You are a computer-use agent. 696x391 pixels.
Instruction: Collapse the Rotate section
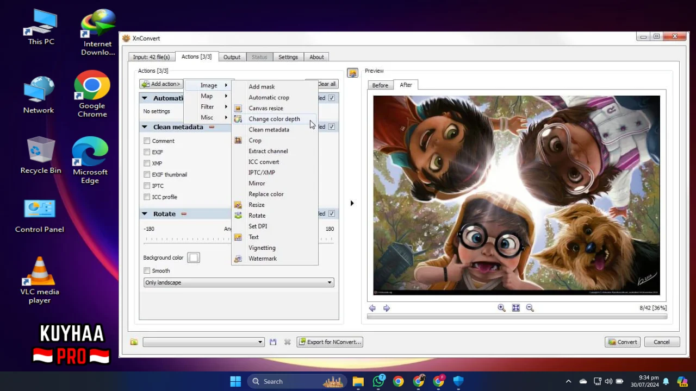145,214
